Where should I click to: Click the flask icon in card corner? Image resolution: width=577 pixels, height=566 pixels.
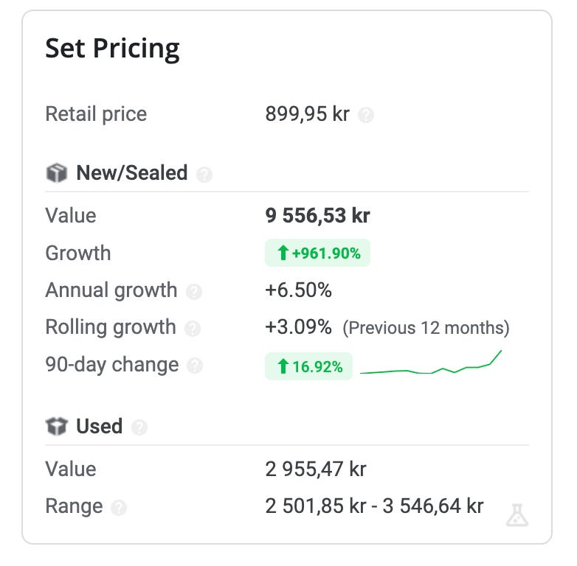click(x=517, y=515)
